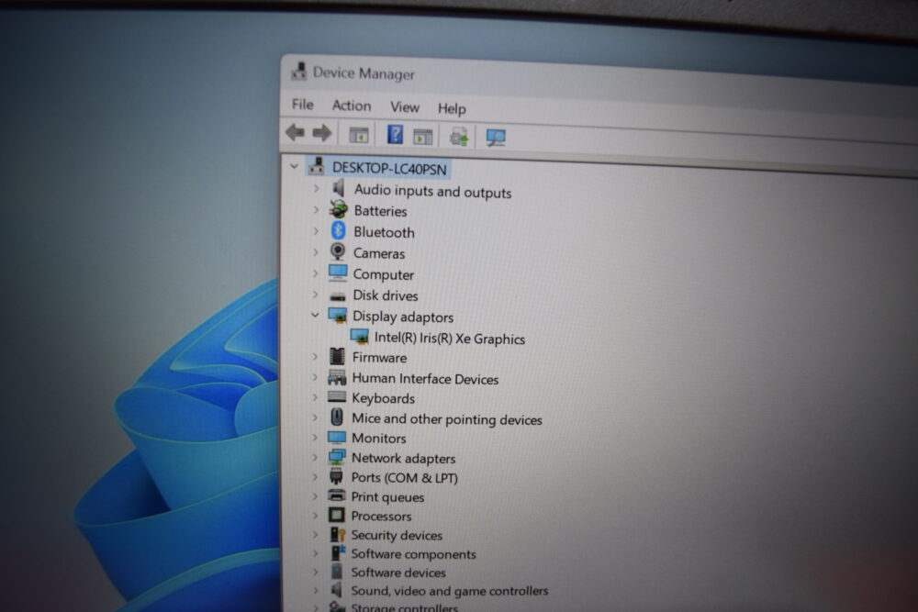Select Intel(R) Iris(R) Xe Graphics
The height and width of the screenshot is (612, 918).
450,339
